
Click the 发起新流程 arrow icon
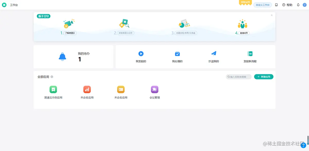(x=250, y=54)
